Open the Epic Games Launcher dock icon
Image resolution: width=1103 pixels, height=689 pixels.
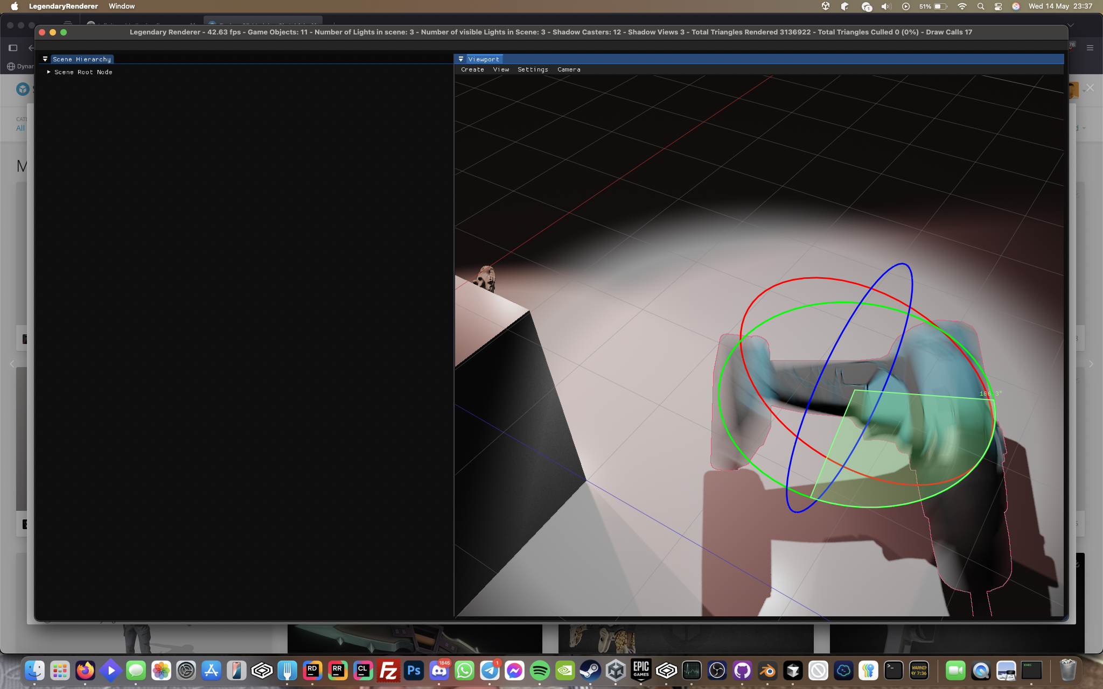[641, 671]
